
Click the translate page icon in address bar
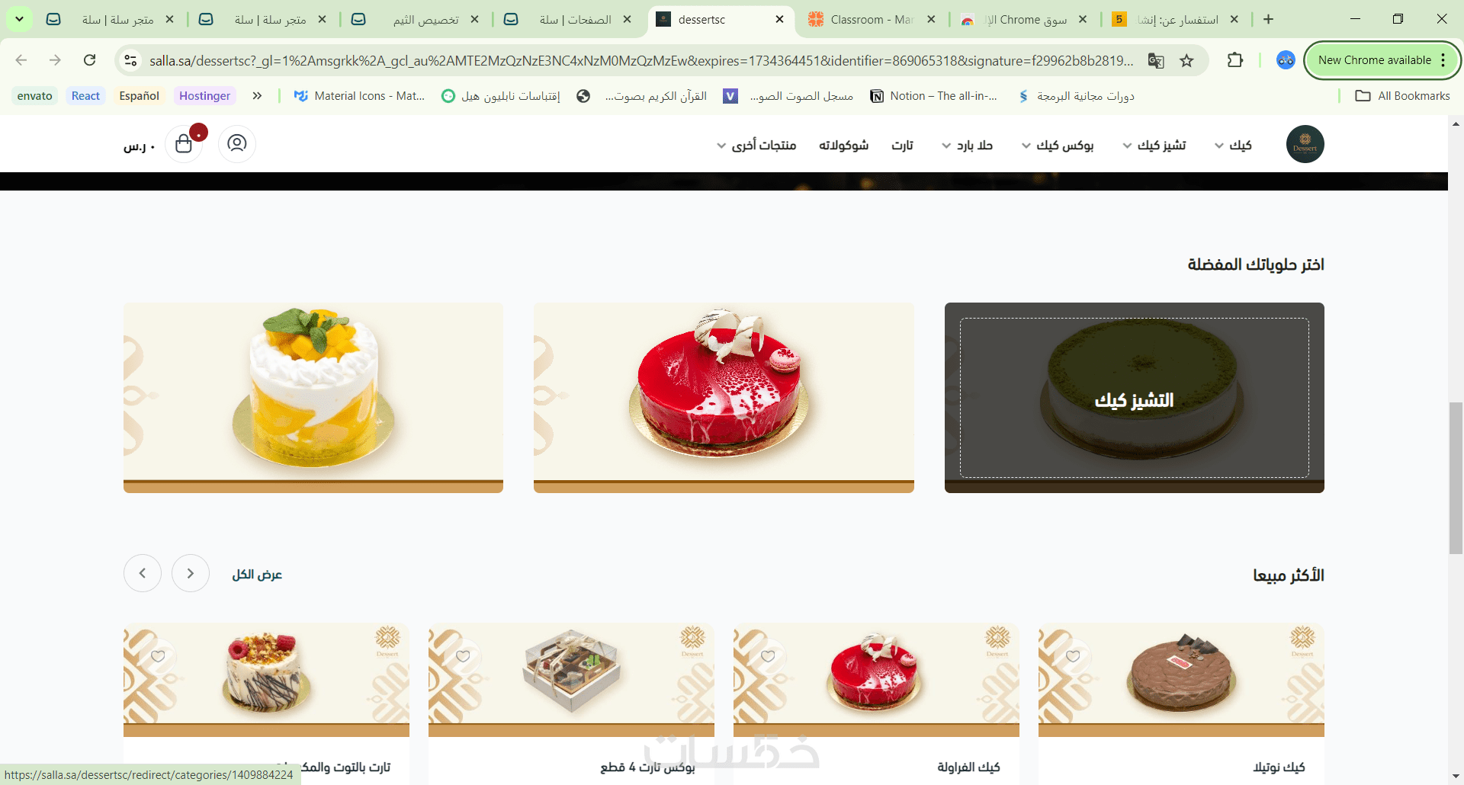[x=1156, y=60]
